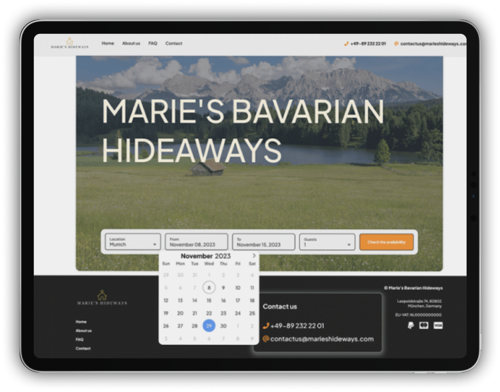Screen dimensions: 500x392
Task: Choose November 18 in calendar
Action: pyautogui.click(x=252, y=300)
